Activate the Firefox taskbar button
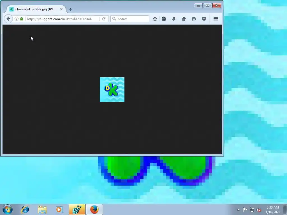Image resolution: width=287 pixels, height=215 pixels. pos(94,209)
